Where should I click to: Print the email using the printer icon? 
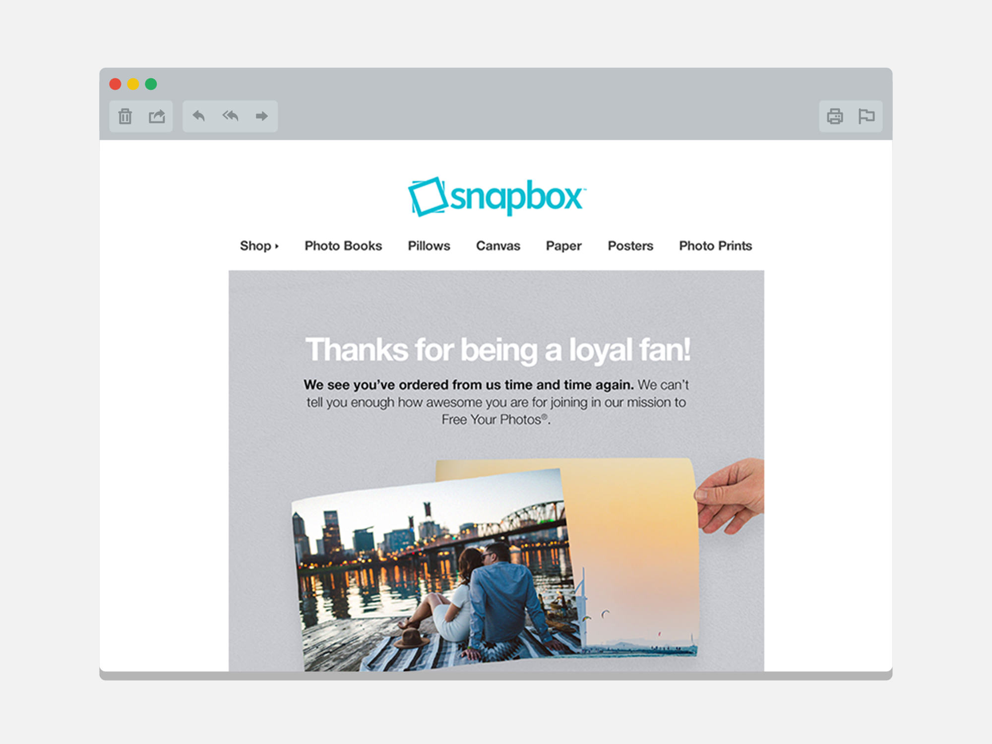(835, 116)
